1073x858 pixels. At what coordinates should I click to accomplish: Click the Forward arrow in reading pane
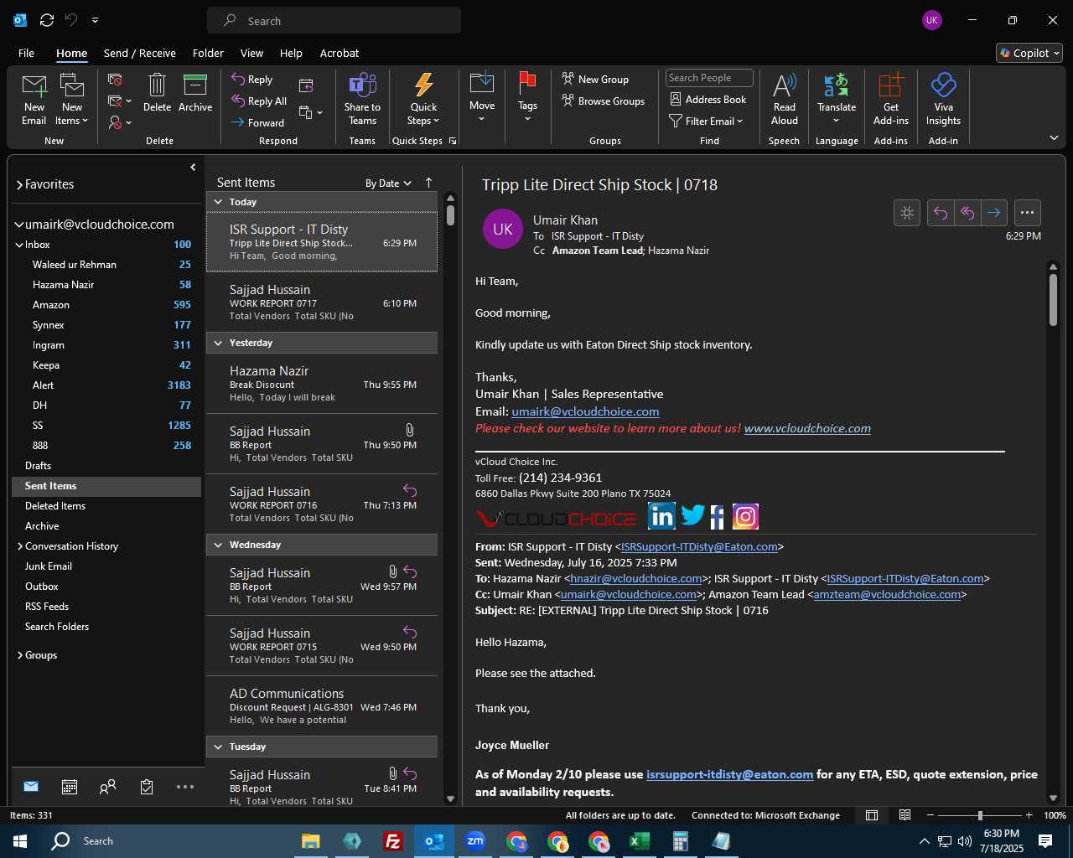pyautogui.click(x=994, y=213)
